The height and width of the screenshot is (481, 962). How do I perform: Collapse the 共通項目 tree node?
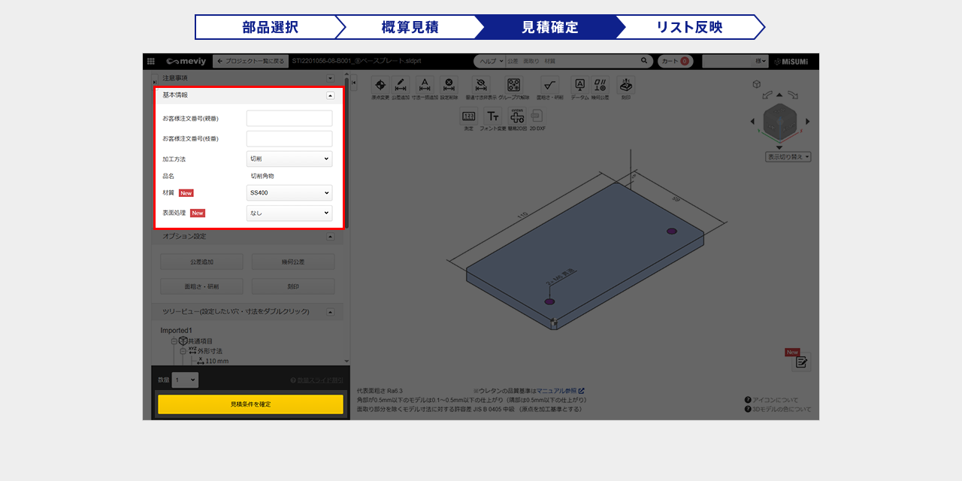coord(174,341)
